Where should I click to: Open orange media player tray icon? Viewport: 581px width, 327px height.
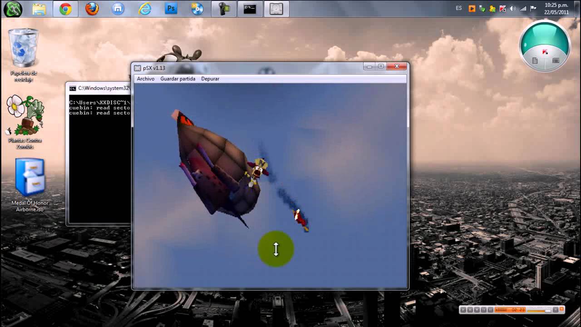pyautogui.click(x=472, y=9)
